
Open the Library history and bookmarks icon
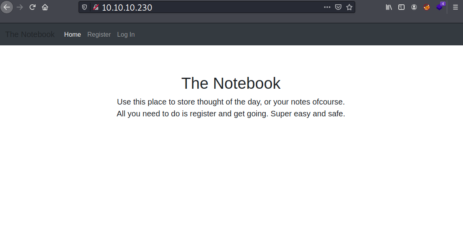[389, 7]
